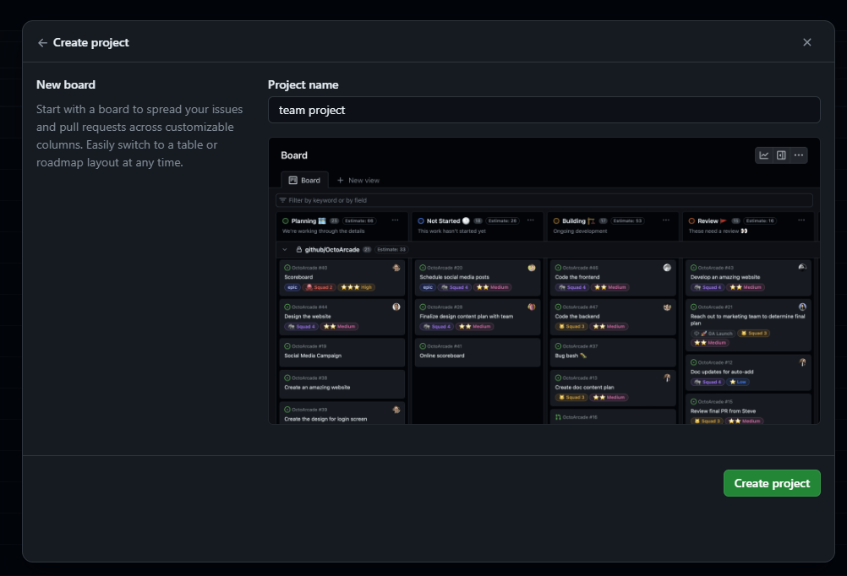
Task: Click the Squad 2 label on Scoreboard card
Action: [x=319, y=287]
